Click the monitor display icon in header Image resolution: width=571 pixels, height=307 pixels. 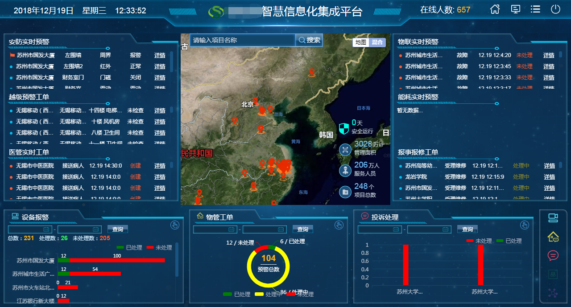pos(515,9)
